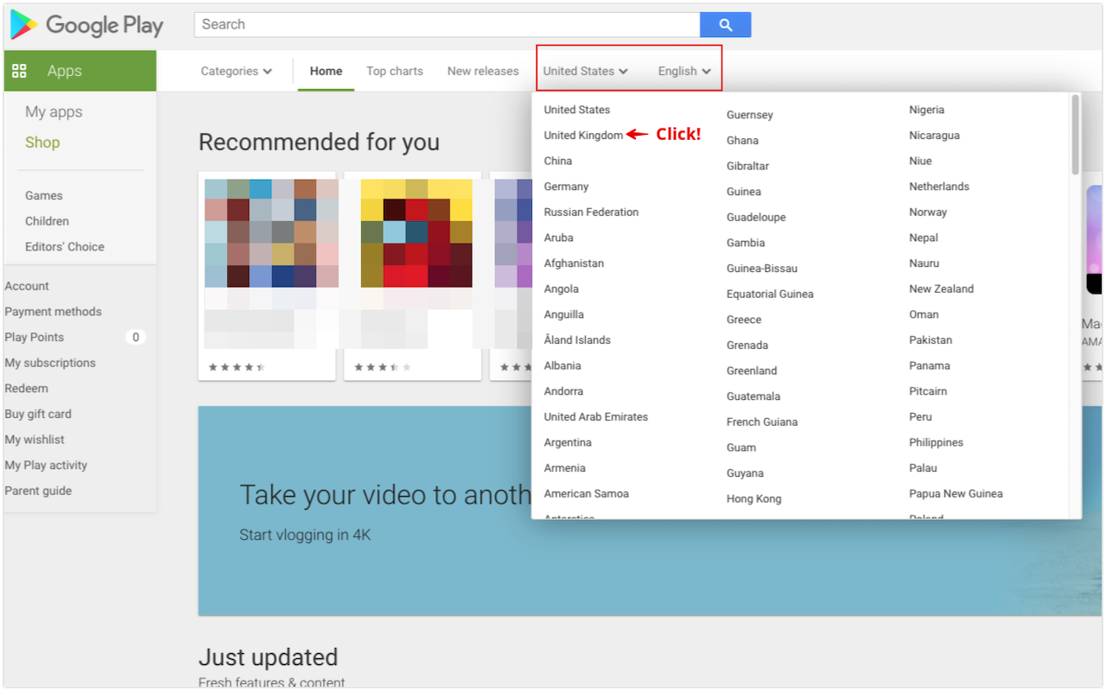The height and width of the screenshot is (691, 1106).
Task: Choose Aruba from the country list
Action: pyautogui.click(x=558, y=238)
